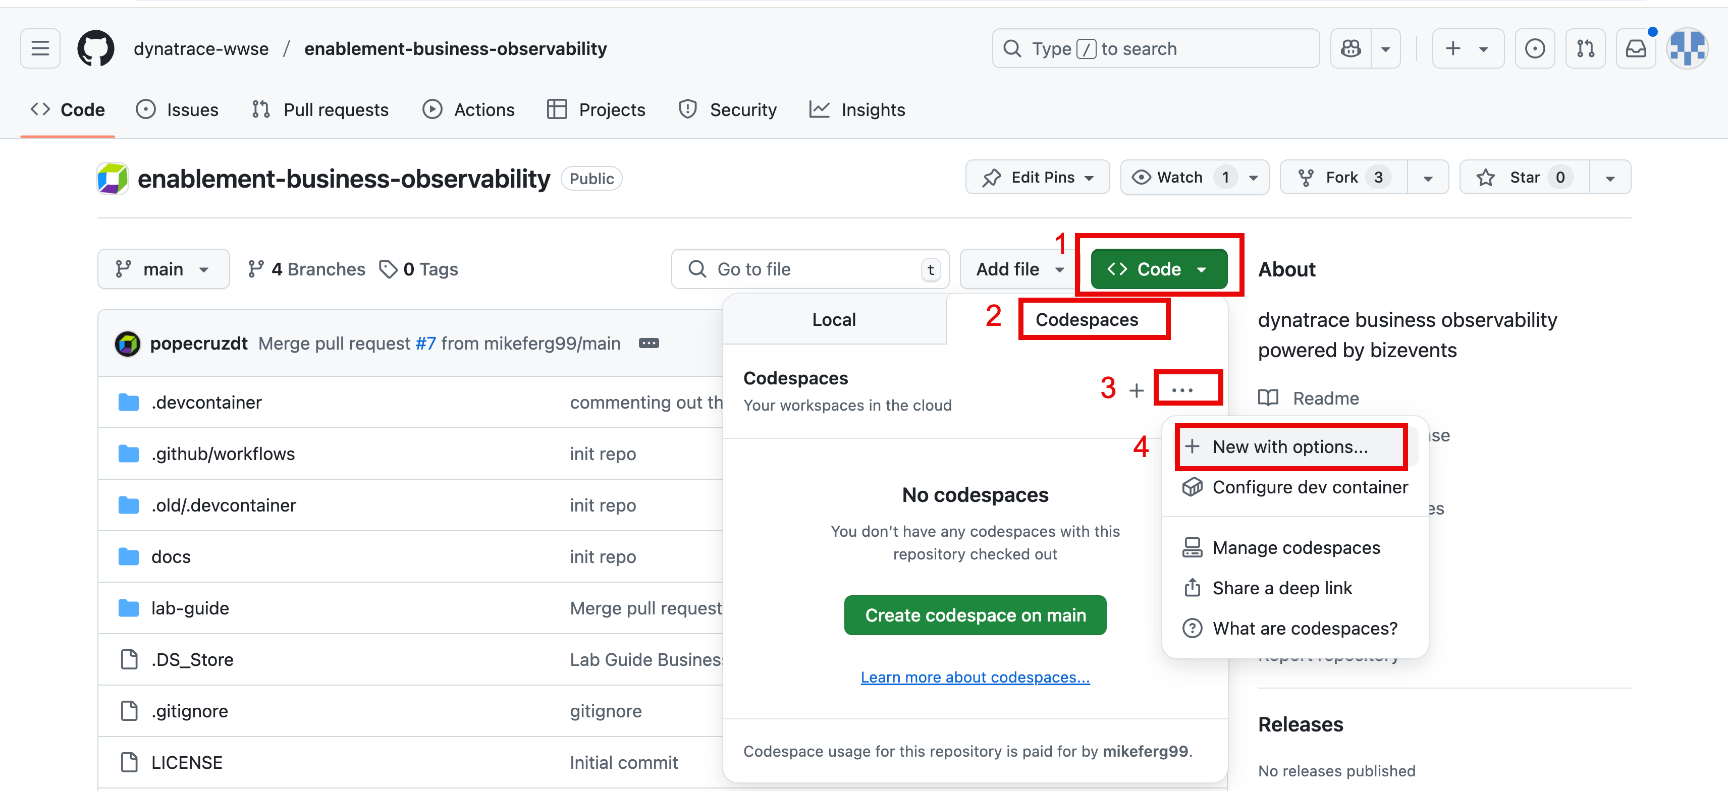Viewport: 1728px width, 791px height.
Task: Expand the Copilot dropdown arrow
Action: tap(1385, 48)
